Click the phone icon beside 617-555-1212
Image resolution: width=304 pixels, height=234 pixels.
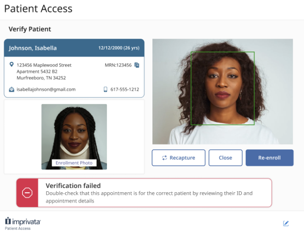[x=106, y=90]
